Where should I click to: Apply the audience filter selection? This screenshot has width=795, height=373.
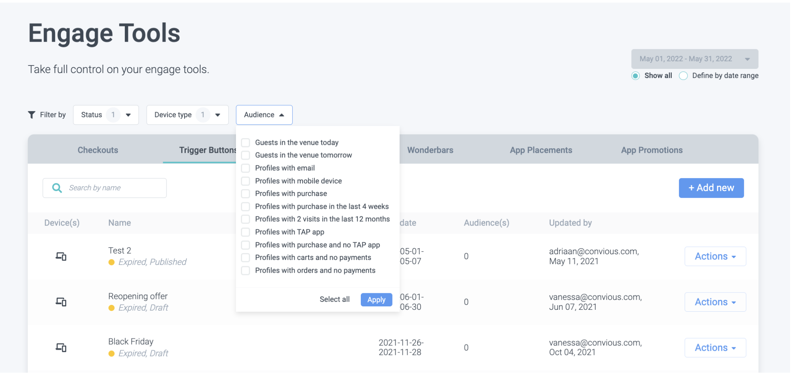click(376, 300)
